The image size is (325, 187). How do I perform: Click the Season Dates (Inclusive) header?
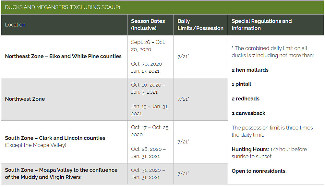pyautogui.click(x=148, y=25)
